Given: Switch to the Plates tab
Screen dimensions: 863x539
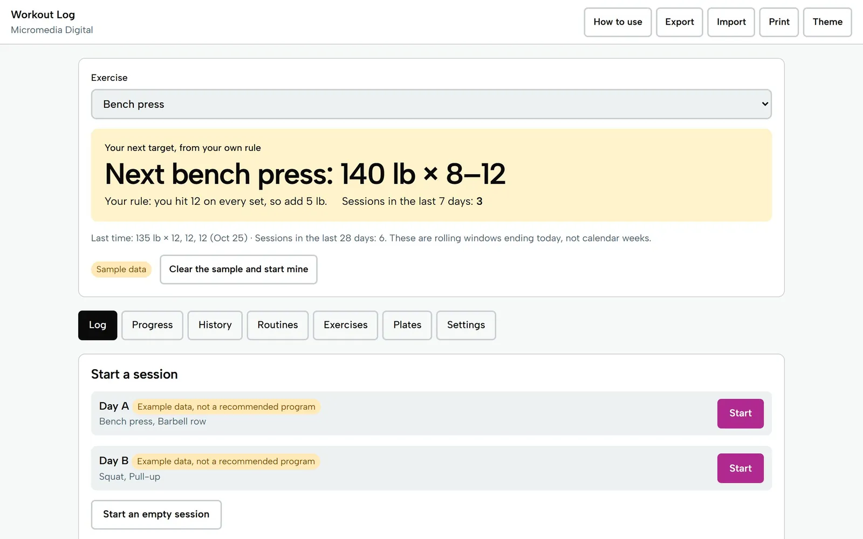Looking at the screenshot, I should point(407,325).
